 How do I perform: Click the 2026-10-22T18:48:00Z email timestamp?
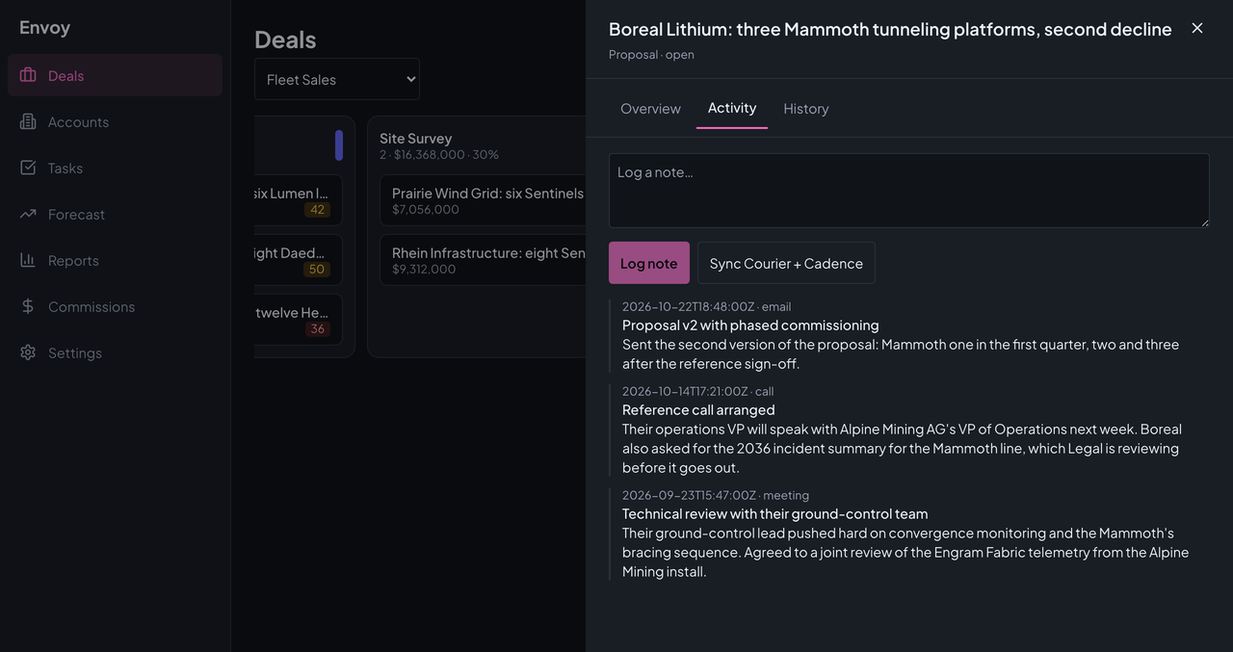pos(707,306)
